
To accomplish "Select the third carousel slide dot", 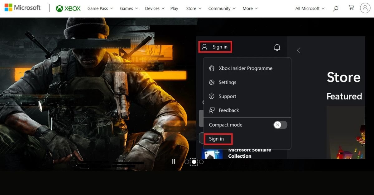I will click(x=201, y=162).
